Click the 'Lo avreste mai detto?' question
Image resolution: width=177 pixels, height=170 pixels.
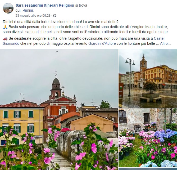point(101,22)
